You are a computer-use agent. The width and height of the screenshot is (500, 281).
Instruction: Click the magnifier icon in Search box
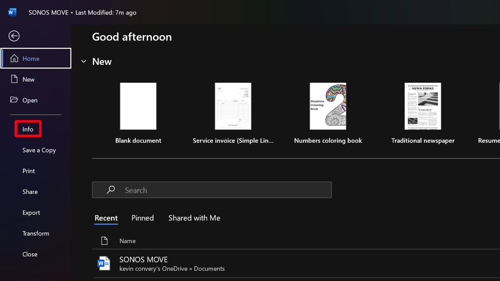tap(111, 190)
